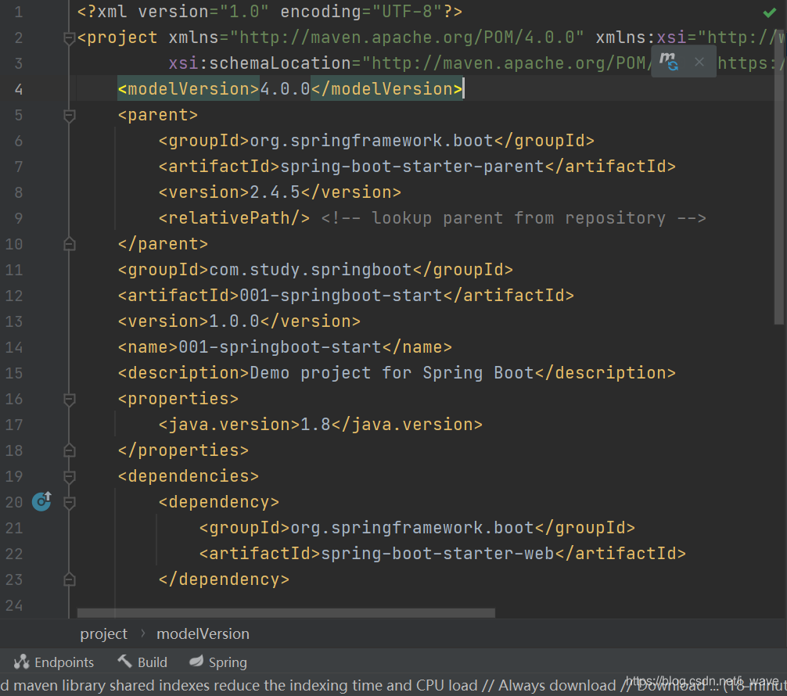The height and width of the screenshot is (696, 787).
Task: Click the properties end fold marker on line 18
Action: click(x=70, y=450)
